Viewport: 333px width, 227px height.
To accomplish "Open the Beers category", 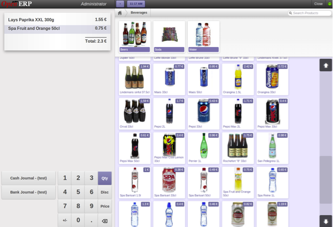I will click(135, 37).
